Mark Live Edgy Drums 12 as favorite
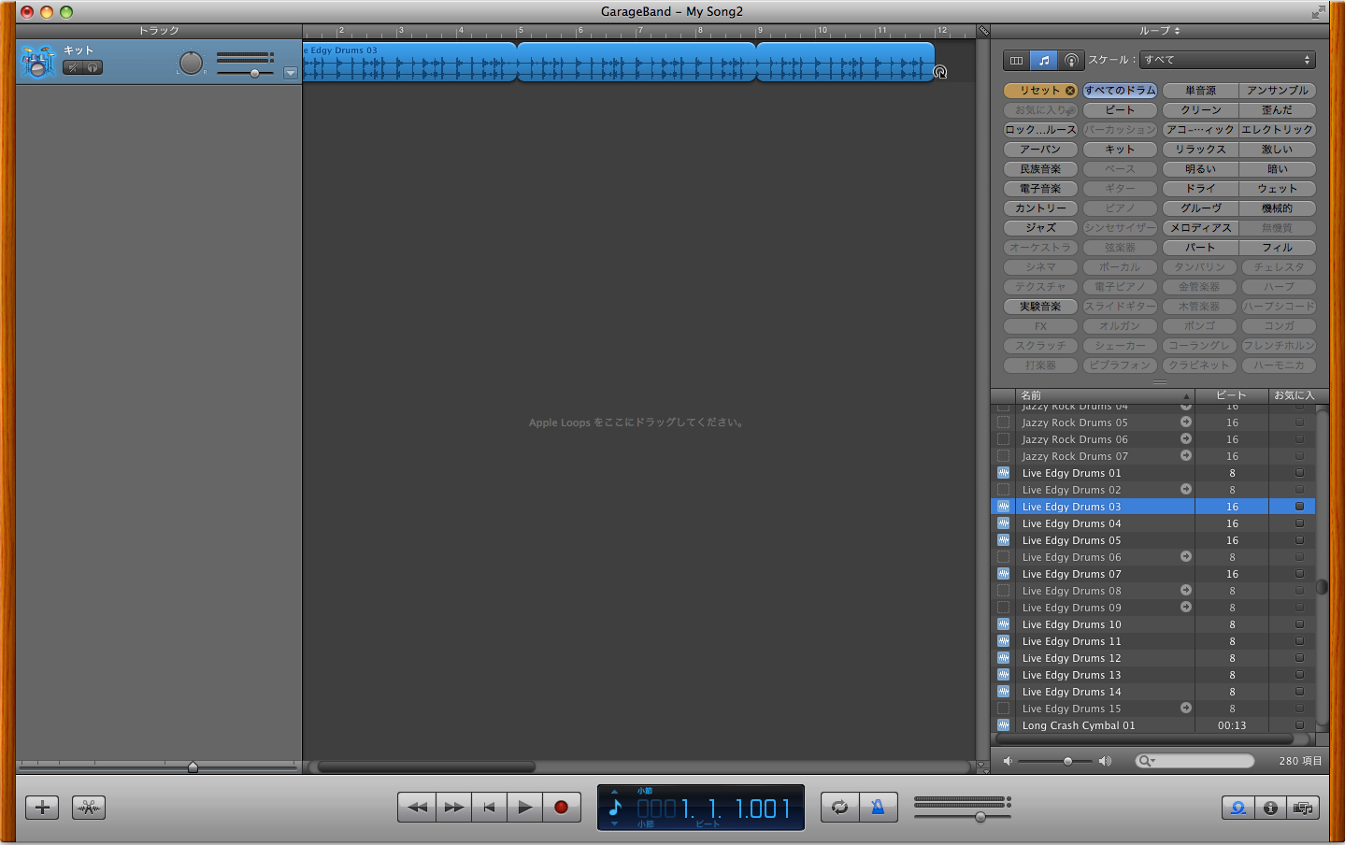The width and height of the screenshot is (1345, 845). (x=1299, y=658)
